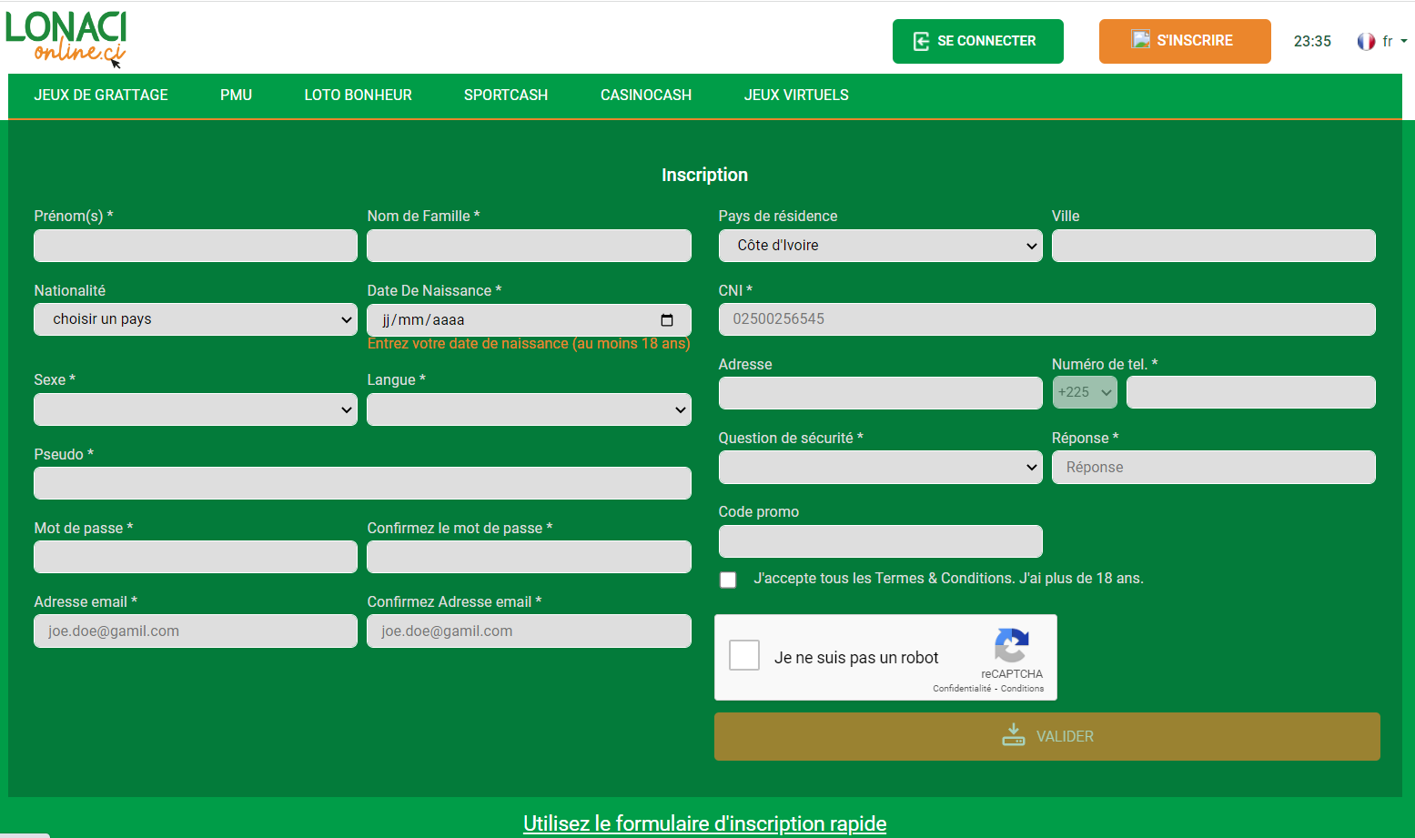Image resolution: width=1415 pixels, height=838 pixels.
Task: Open the language selector dropdown 'fr'
Action: [1394, 41]
